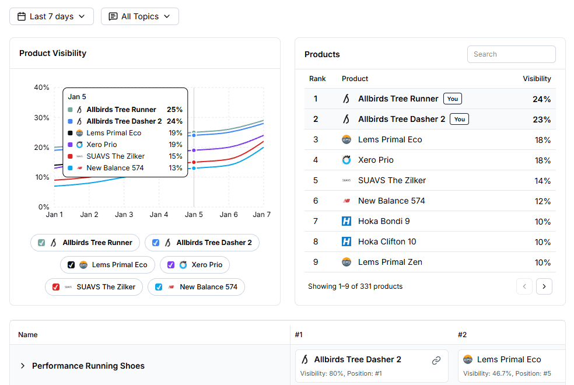
Task: Click the New Balance logo in products table
Action: coord(346,201)
